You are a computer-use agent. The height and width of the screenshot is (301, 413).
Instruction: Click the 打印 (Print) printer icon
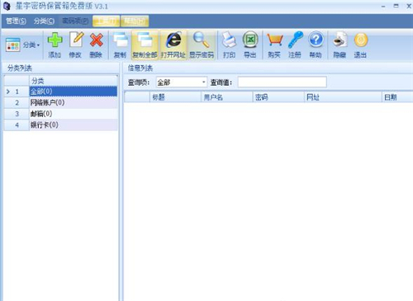point(229,40)
